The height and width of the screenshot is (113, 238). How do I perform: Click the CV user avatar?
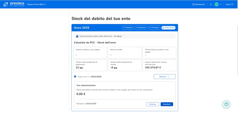pyautogui.click(x=216, y=4)
